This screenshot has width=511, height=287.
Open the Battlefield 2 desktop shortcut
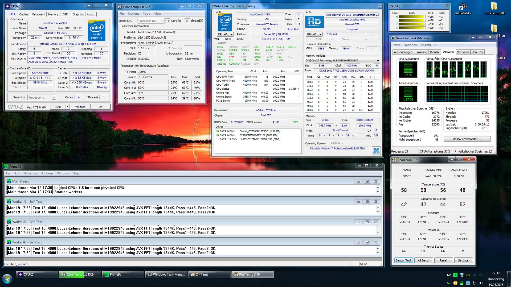click(463, 9)
